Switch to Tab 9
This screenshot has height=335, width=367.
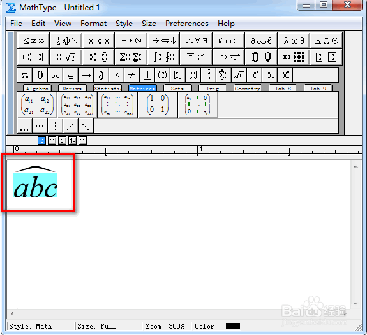point(318,89)
